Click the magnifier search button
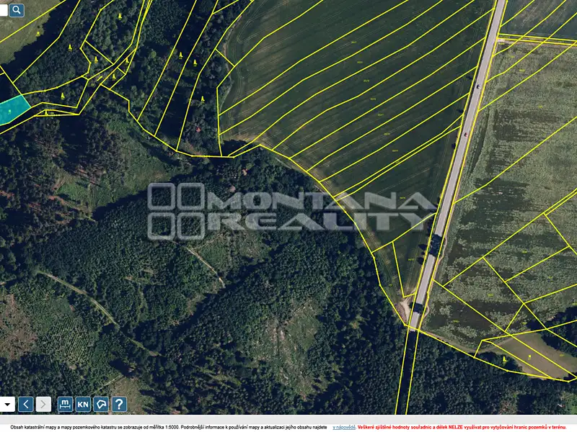Image resolution: width=577 pixels, height=432 pixels. 17,10
